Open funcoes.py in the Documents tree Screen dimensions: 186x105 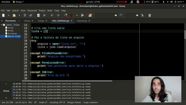click(x=12, y=33)
